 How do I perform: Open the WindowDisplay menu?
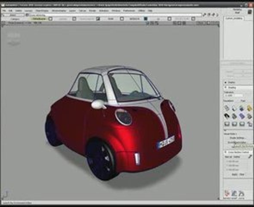(x=59, y=11)
